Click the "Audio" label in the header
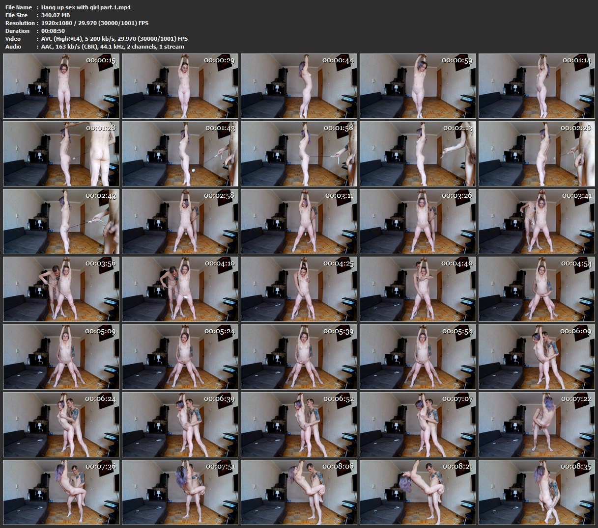 (x=13, y=47)
